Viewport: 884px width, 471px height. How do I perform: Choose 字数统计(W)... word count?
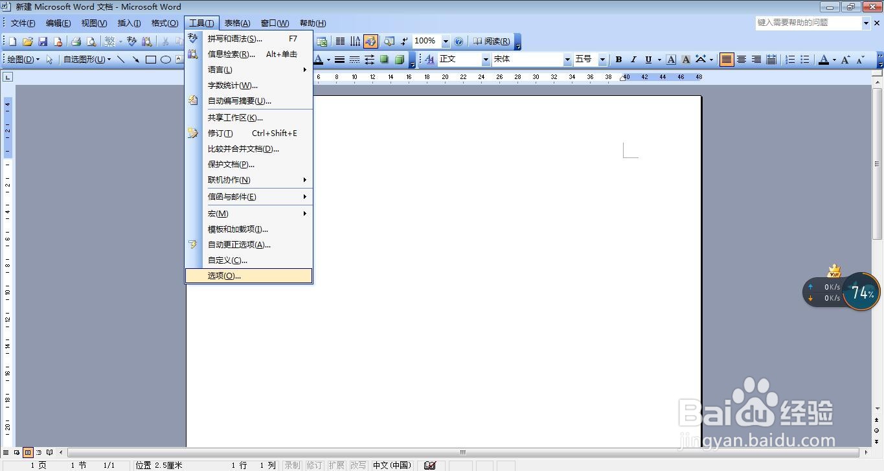tap(249, 86)
